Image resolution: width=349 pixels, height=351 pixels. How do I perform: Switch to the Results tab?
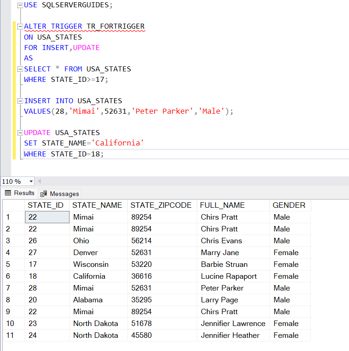pos(20,193)
